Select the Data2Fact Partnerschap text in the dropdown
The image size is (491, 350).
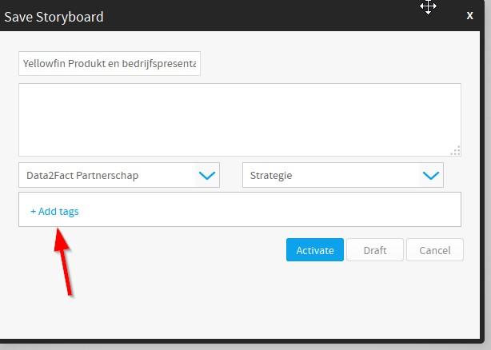(x=82, y=176)
